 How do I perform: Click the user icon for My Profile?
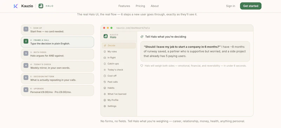click(105, 100)
